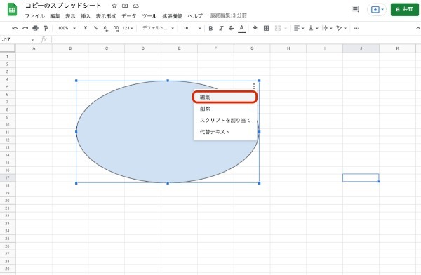
Task: Activate the paint format tool
Action: coord(46,28)
